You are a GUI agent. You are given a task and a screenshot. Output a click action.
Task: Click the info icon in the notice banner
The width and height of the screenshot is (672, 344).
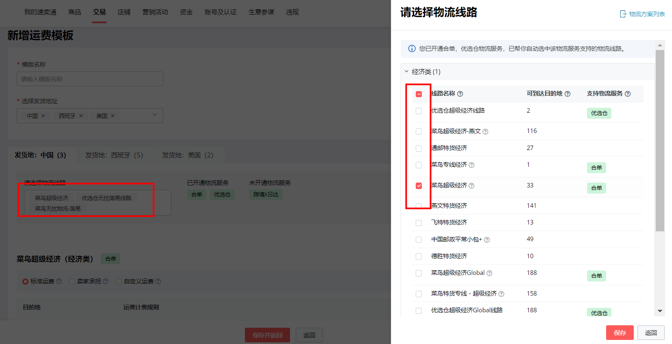[412, 49]
